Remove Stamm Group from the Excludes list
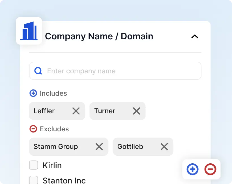 point(99,147)
